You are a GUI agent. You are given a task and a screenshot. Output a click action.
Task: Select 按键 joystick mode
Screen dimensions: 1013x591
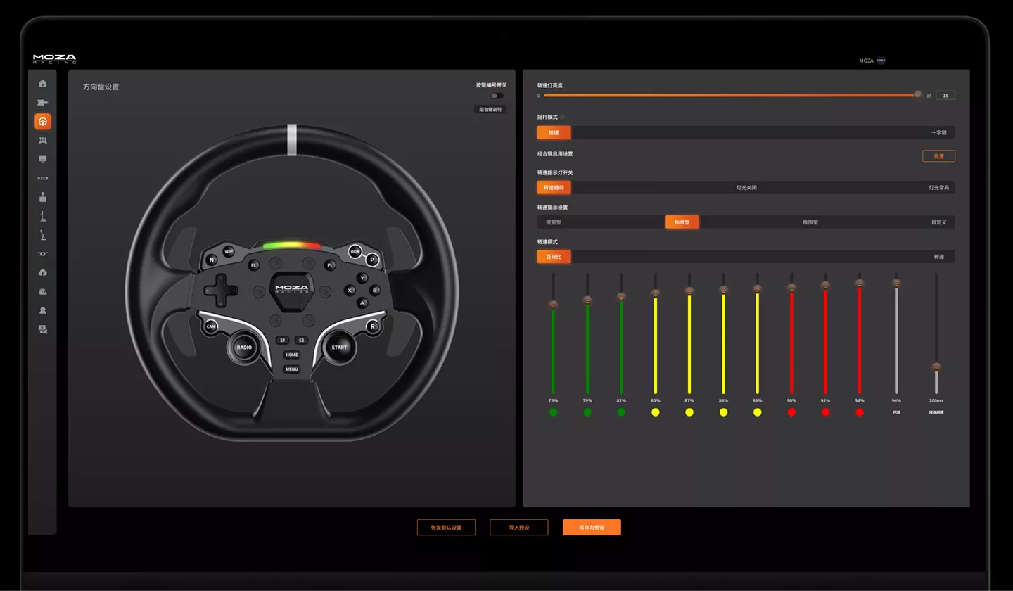pyautogui.click(x=554, y=132)
